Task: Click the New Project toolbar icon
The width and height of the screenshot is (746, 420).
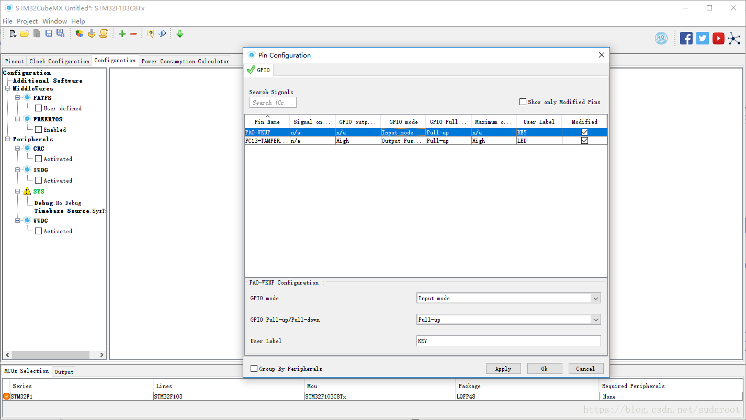Action: tap(13, 33)
